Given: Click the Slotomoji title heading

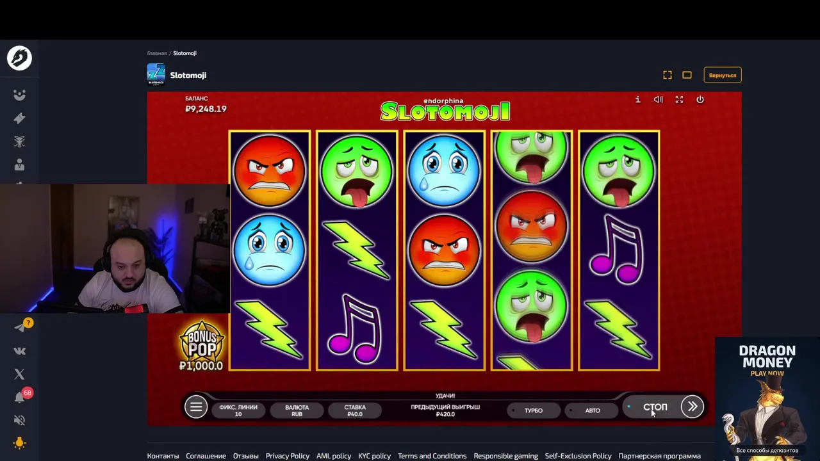Looking at the screenshot, I should [x=188, y=75].
